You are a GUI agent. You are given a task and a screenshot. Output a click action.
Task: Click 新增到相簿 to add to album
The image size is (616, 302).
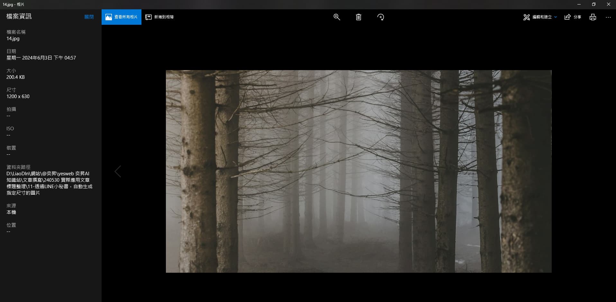160,17
